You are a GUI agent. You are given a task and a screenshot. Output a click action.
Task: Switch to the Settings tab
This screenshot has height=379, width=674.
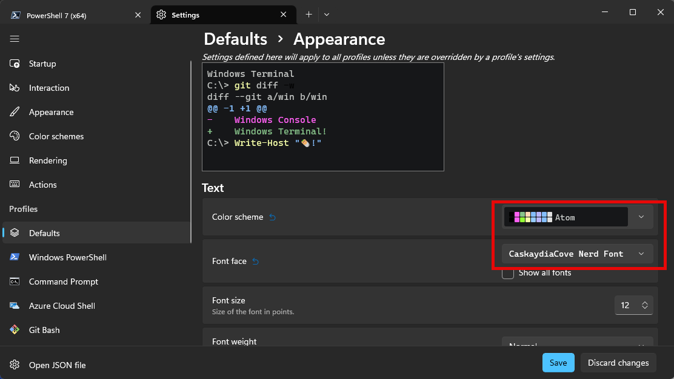(x=224, y=15)
